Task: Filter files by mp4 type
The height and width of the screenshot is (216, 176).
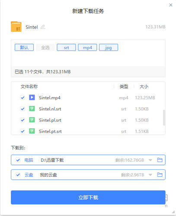Action: [x=87, y=48]
